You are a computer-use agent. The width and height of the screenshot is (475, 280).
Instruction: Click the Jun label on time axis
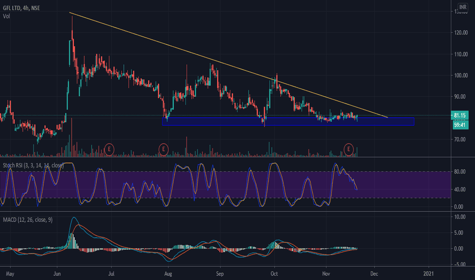point(57,274)
